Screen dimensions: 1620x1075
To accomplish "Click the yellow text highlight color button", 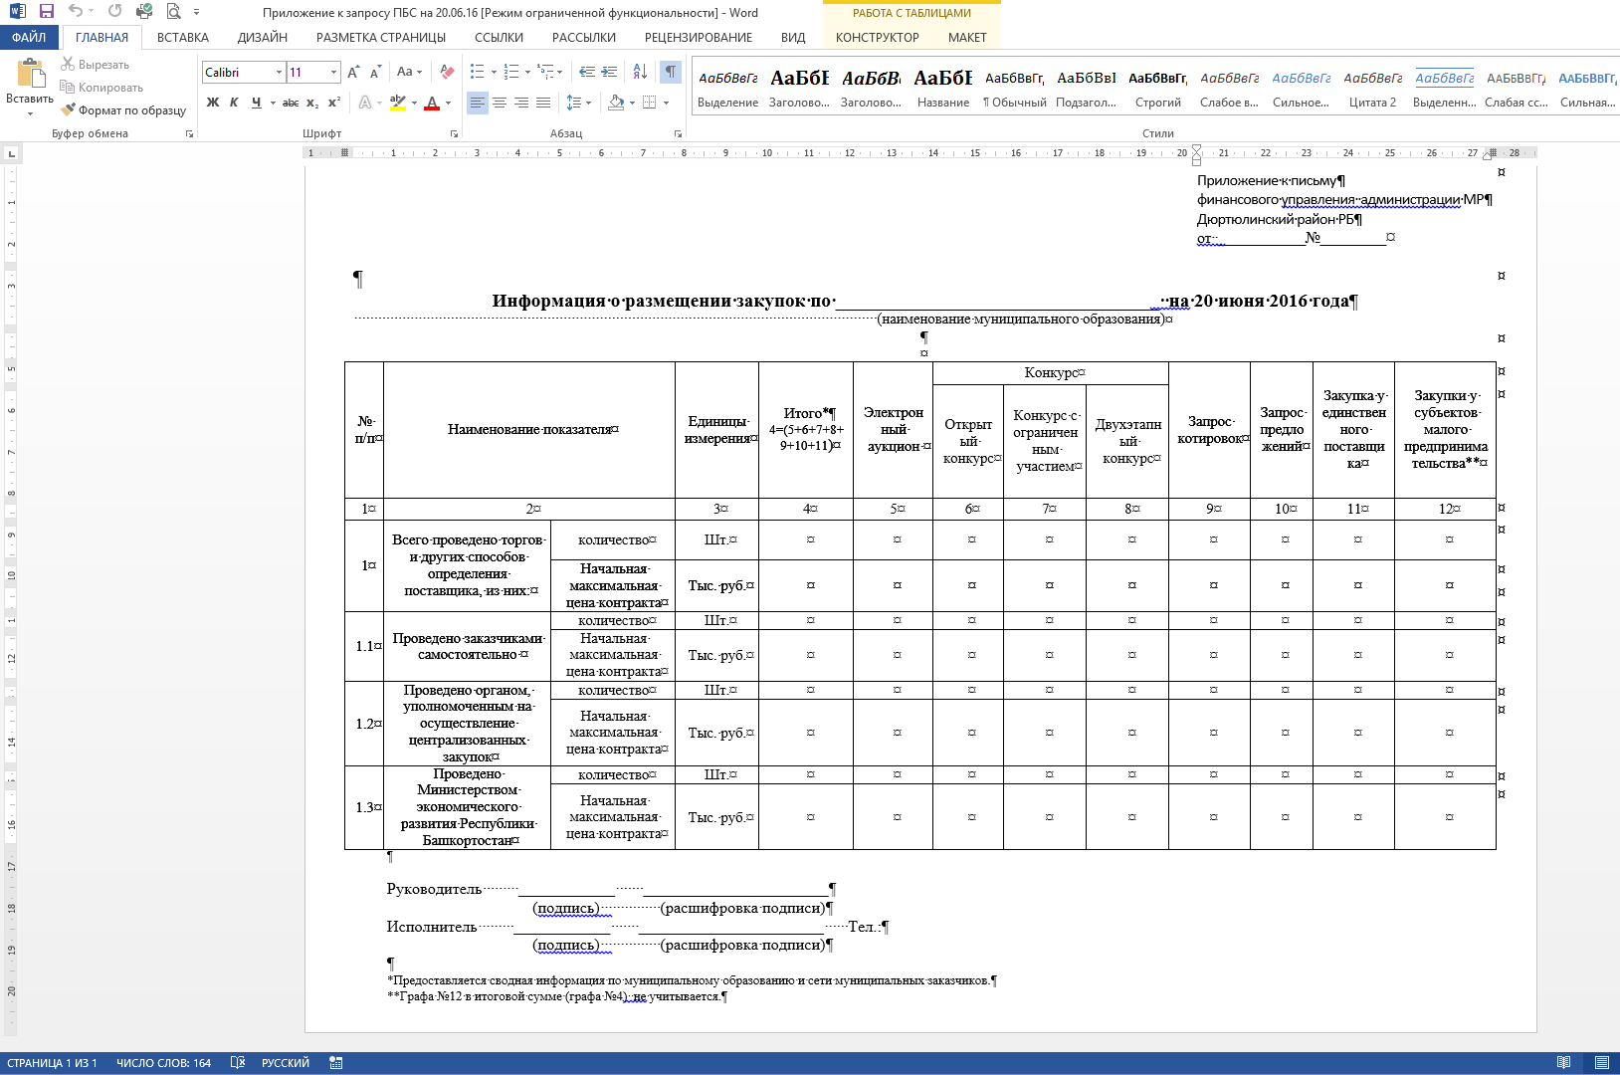I will pos(397,103).
